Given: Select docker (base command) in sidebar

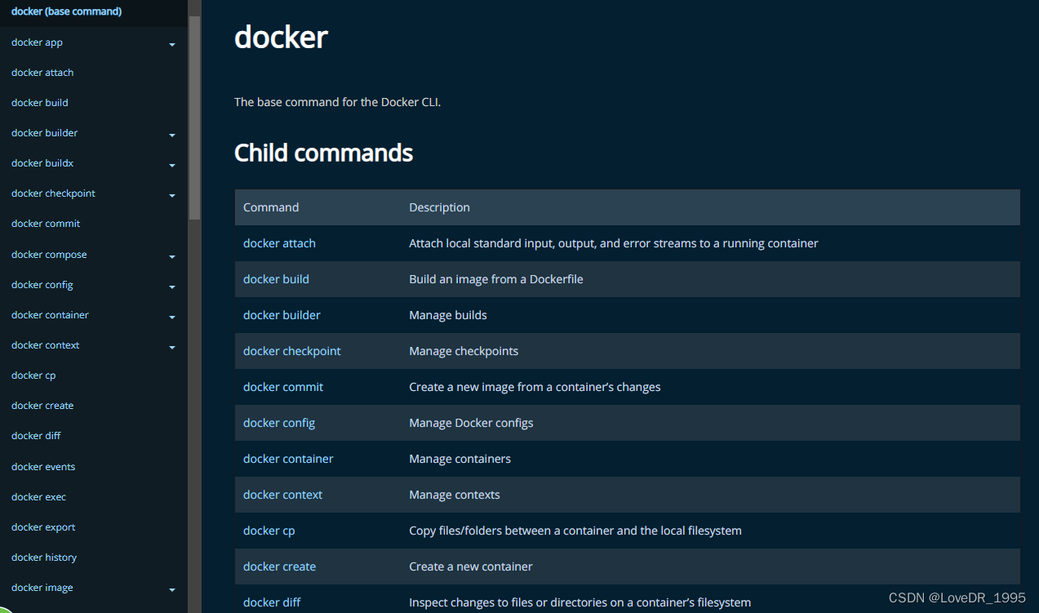Looking at the screenshot, I should (66, 11).
